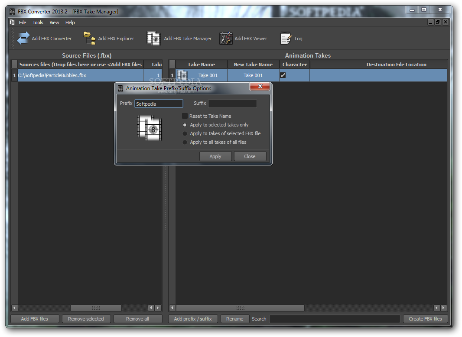The width and height of the screenshot is (462, 337).
Task: Click Add prefix / suffix button
Action: [193, 319]
